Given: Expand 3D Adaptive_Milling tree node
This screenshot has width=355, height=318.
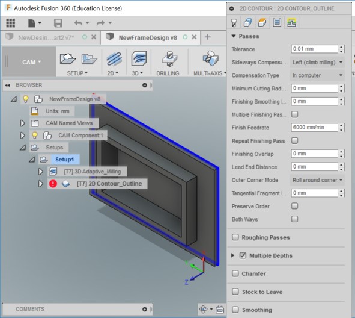Looking at the screenshot, I should pos(40,172).
